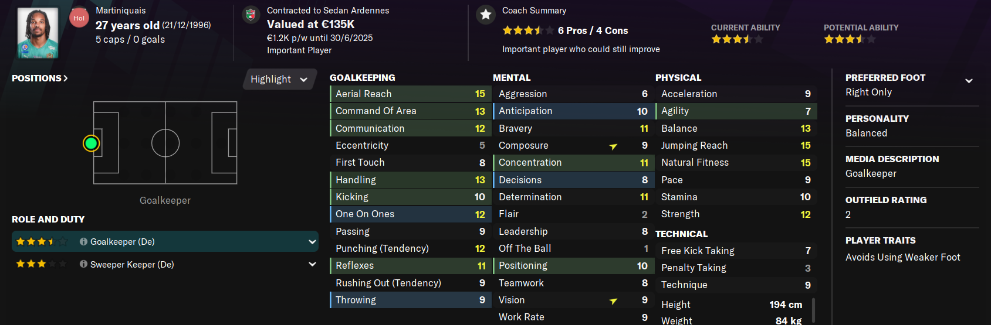
Task: Expand the Sweeper Keeper (De) role chevron
Action: click(312, 265)
